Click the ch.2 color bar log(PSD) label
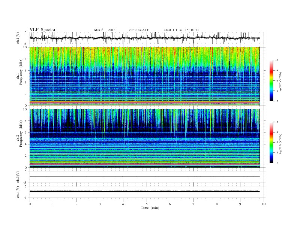The image size is (297, 229). tap(281, 144)
